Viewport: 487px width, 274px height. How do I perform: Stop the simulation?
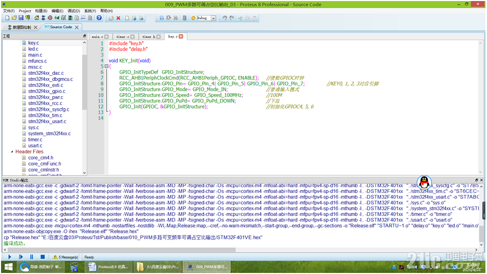point(43,257)
